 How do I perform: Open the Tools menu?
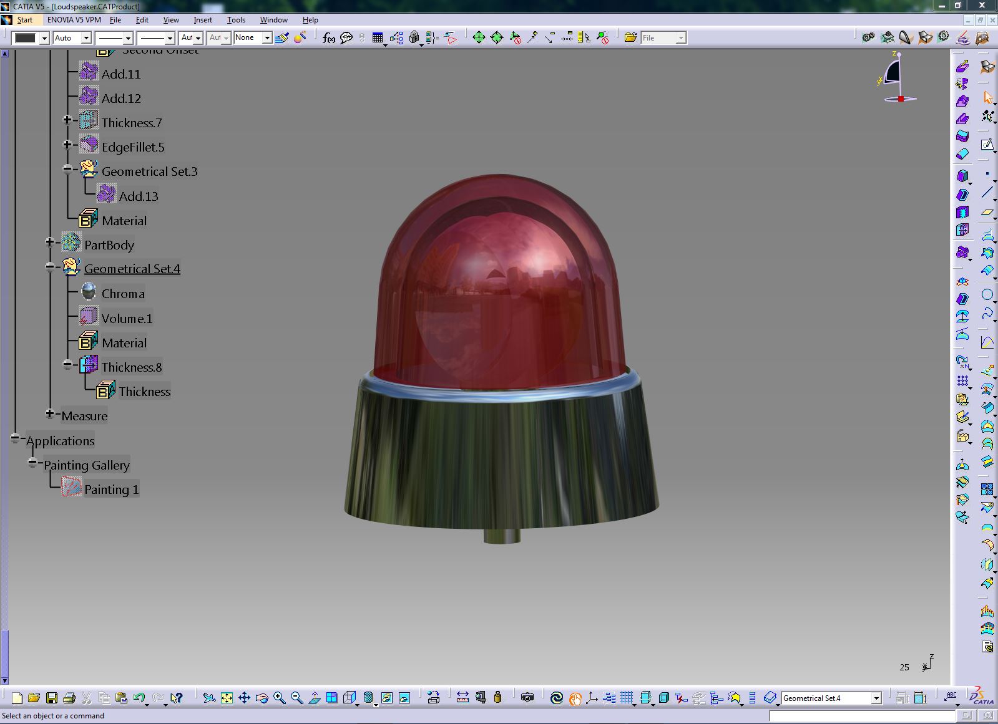[235, 20]
